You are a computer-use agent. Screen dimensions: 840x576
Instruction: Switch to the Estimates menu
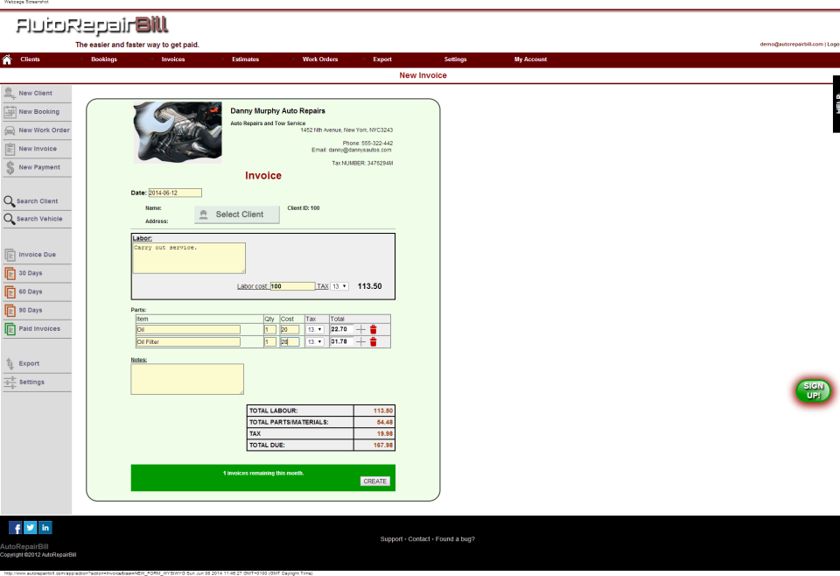click(245, 60)
